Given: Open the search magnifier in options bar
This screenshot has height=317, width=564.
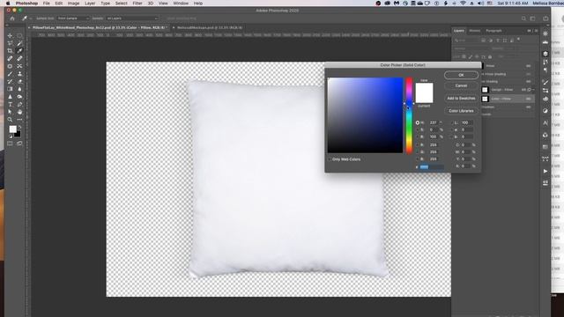Looking at the screenshot, I should [x=523, y=18].
